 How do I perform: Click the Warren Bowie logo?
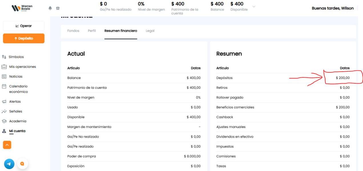coord(22,8)
